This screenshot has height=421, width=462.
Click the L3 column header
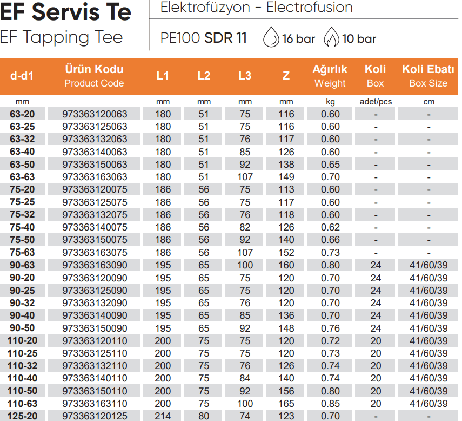(x=245, y=76)
